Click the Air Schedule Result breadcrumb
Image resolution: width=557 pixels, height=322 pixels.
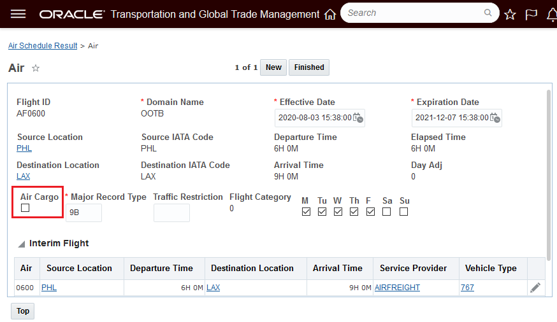click(x=43, y=46)
